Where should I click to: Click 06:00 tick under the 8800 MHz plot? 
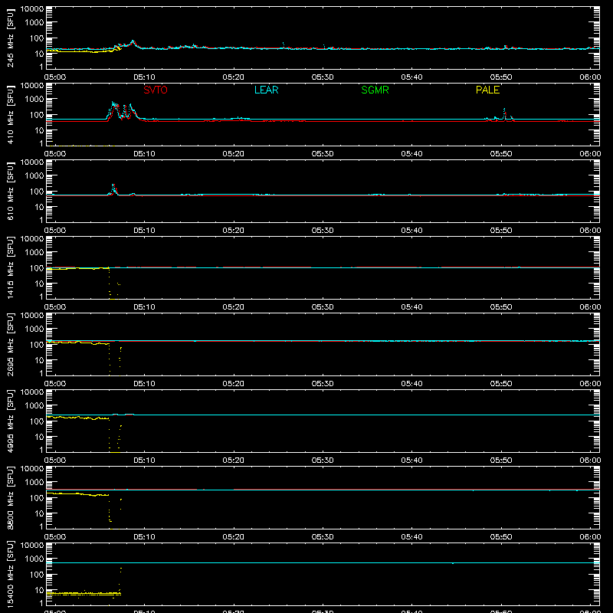(590, 537)
